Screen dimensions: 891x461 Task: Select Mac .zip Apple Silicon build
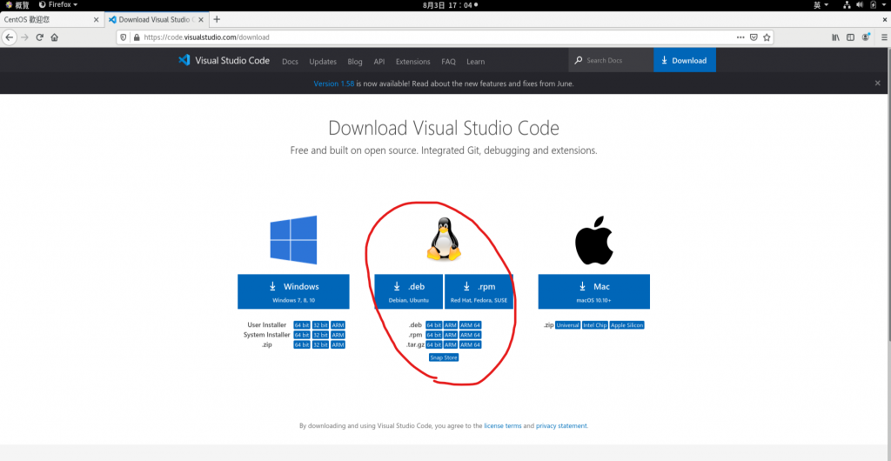pyautogui.click(x=627, y=325)
